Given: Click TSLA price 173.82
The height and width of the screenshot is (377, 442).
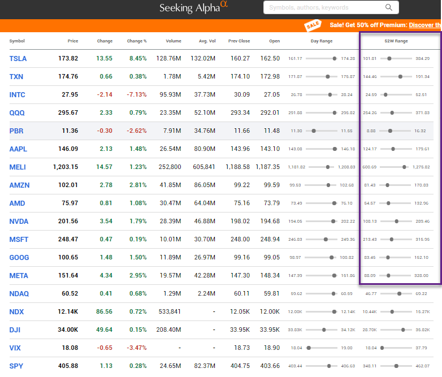Looking at the screenshot, I should click(x=68, y=58).
